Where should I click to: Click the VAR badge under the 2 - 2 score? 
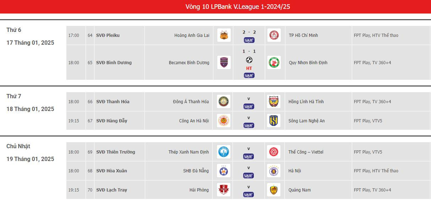(249, 40)
